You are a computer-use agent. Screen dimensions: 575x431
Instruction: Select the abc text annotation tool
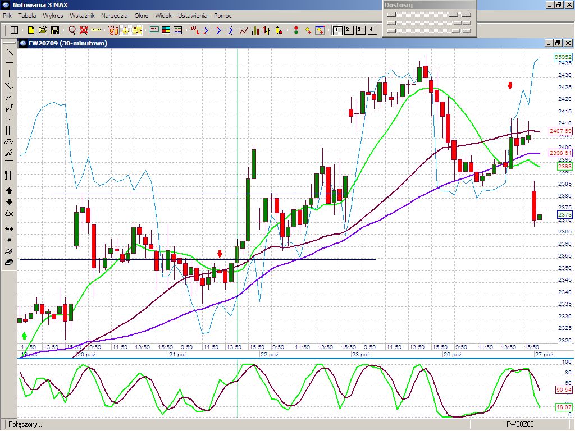(x=10, y=214)
